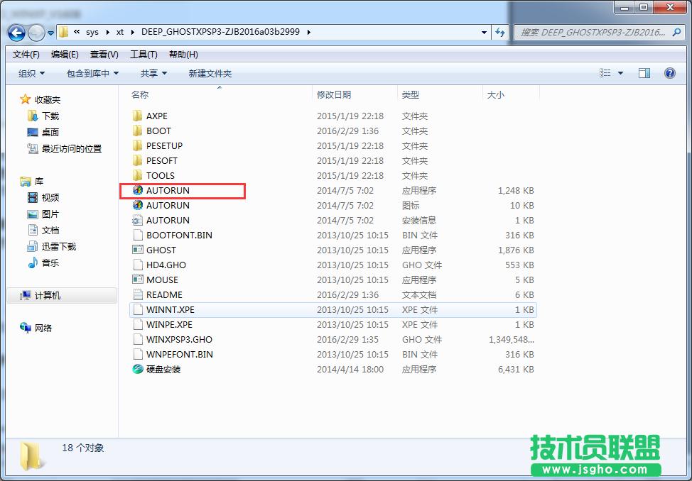The width and height of the screenshot is (692, 481).
Task: Click the back navigation arrow
Action: (x=16, y=33)
